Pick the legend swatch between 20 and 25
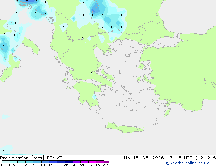The width and height of the screenshot is (216, 166). coord(61,162)
